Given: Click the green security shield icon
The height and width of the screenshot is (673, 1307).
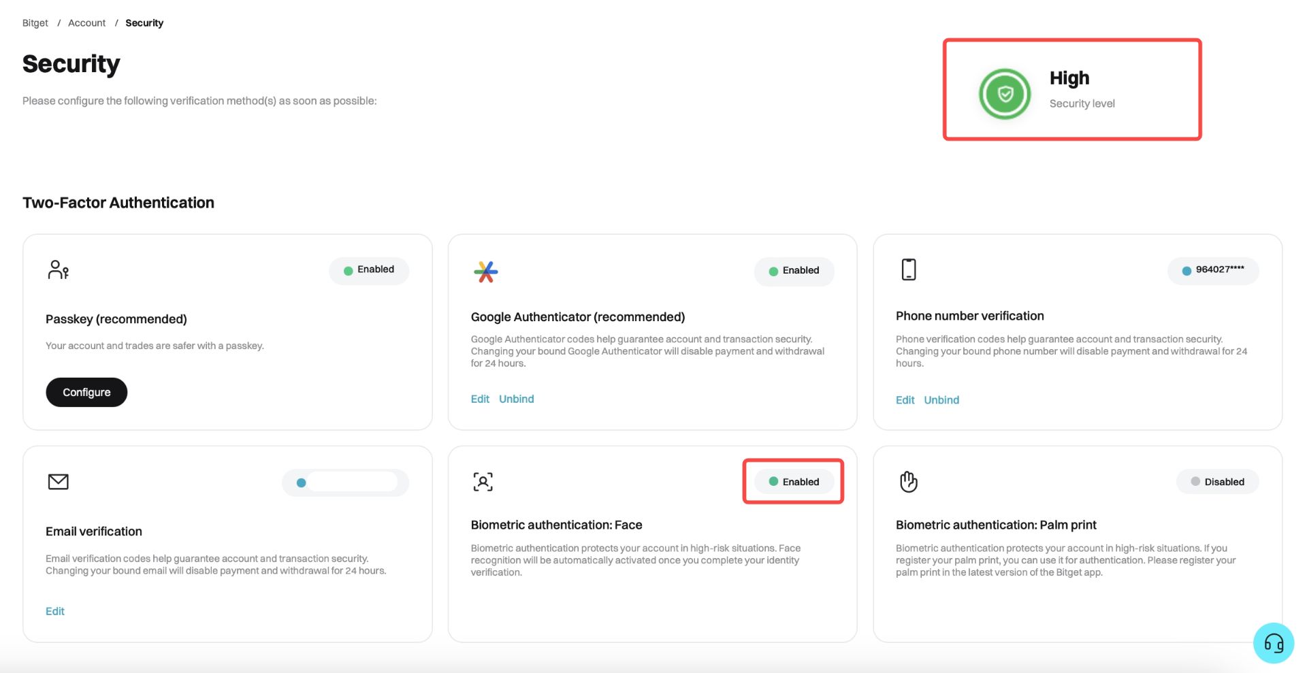Looking at the screenshot, I should click(x=1004, y=94).
